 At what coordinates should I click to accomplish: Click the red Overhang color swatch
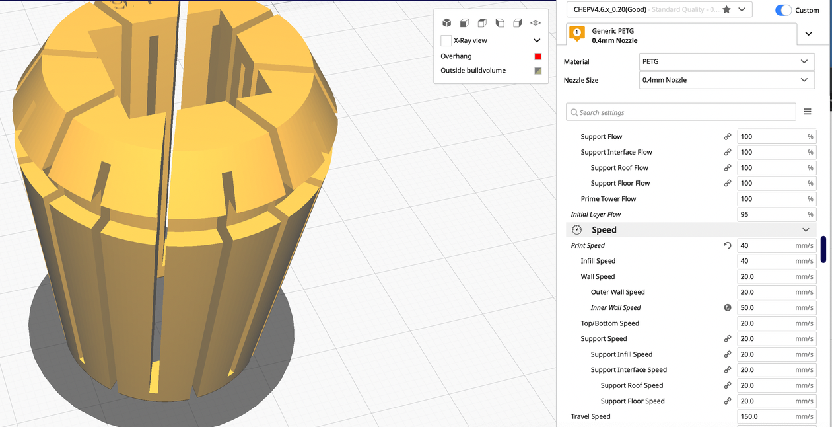537,56
